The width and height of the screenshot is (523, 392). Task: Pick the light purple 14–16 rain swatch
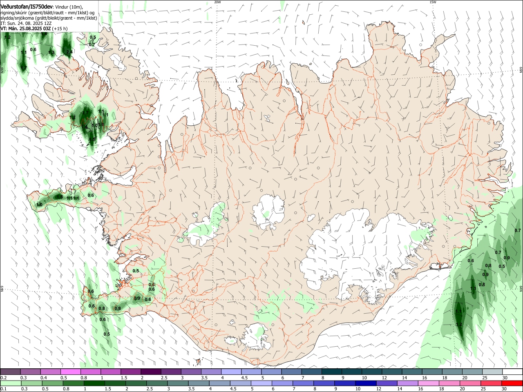(407, 383)
